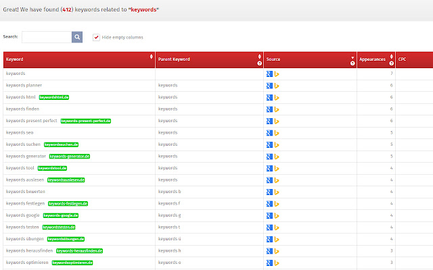Select the 'keywords seo' keyword cell
Image resolution: width=433 pixels, height=270 pixels.
[x=79, y=133]
